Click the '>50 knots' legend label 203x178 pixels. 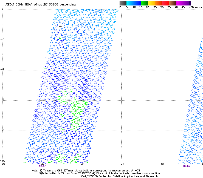pos(195,7)
